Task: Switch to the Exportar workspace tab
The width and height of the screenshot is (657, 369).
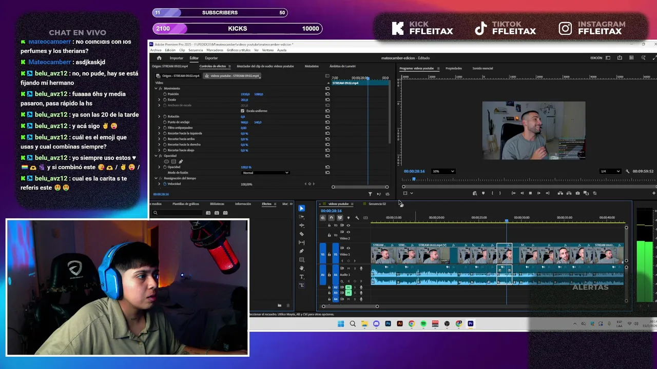Action: point(211,58)
